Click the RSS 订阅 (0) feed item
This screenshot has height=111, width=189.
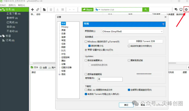pyautogui.click(x=8, y=40)
